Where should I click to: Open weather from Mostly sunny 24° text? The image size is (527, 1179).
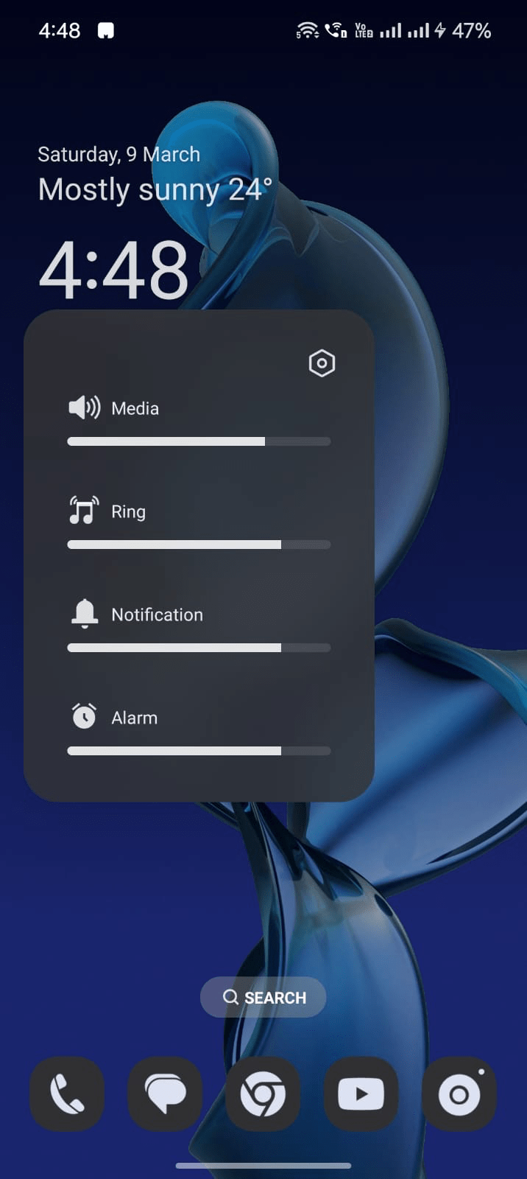point(155,189)
